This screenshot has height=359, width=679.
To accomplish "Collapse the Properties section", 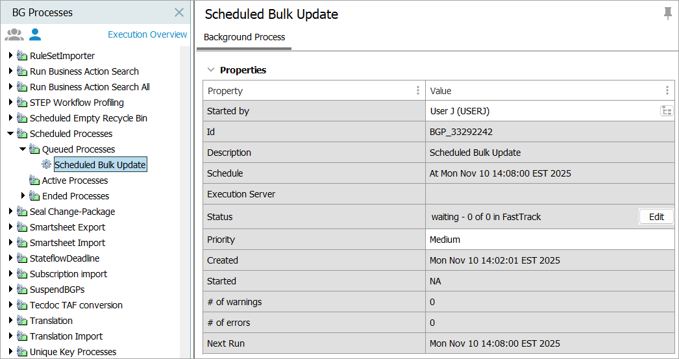I will tap(210, 70).
